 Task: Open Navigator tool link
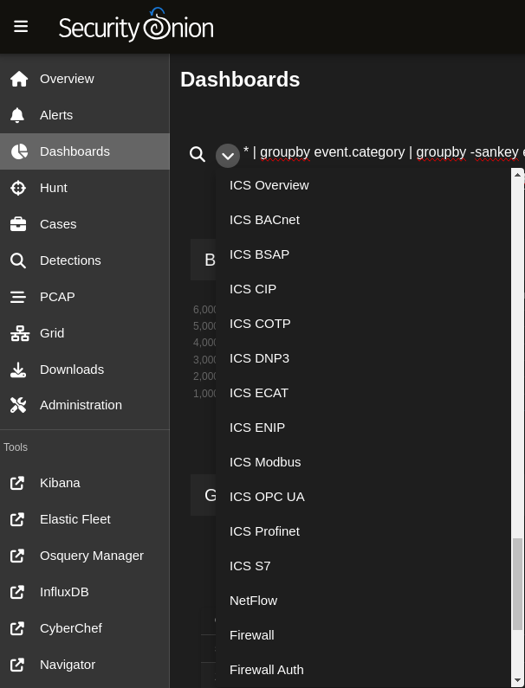(x=85, y=665)
